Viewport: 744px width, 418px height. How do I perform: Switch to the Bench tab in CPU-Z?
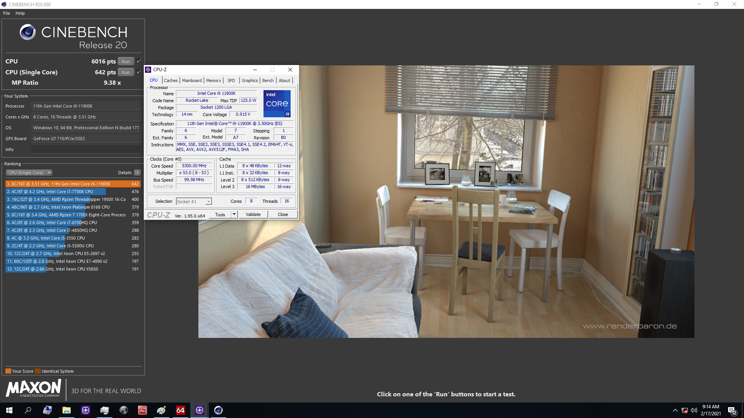click(x=268, y=81)
